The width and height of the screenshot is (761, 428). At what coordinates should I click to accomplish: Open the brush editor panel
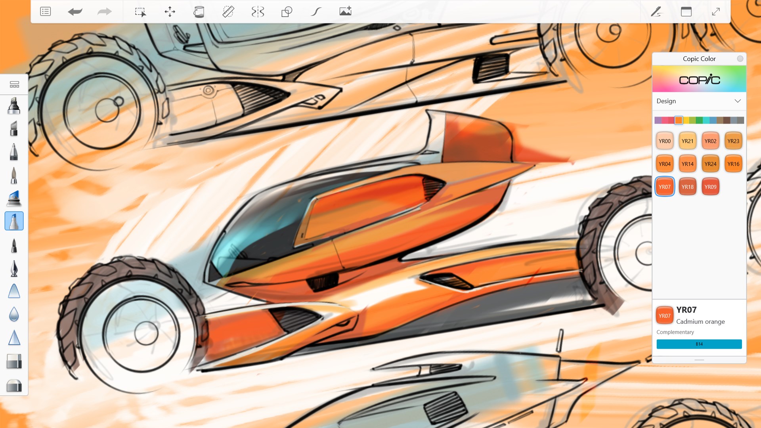657,11
